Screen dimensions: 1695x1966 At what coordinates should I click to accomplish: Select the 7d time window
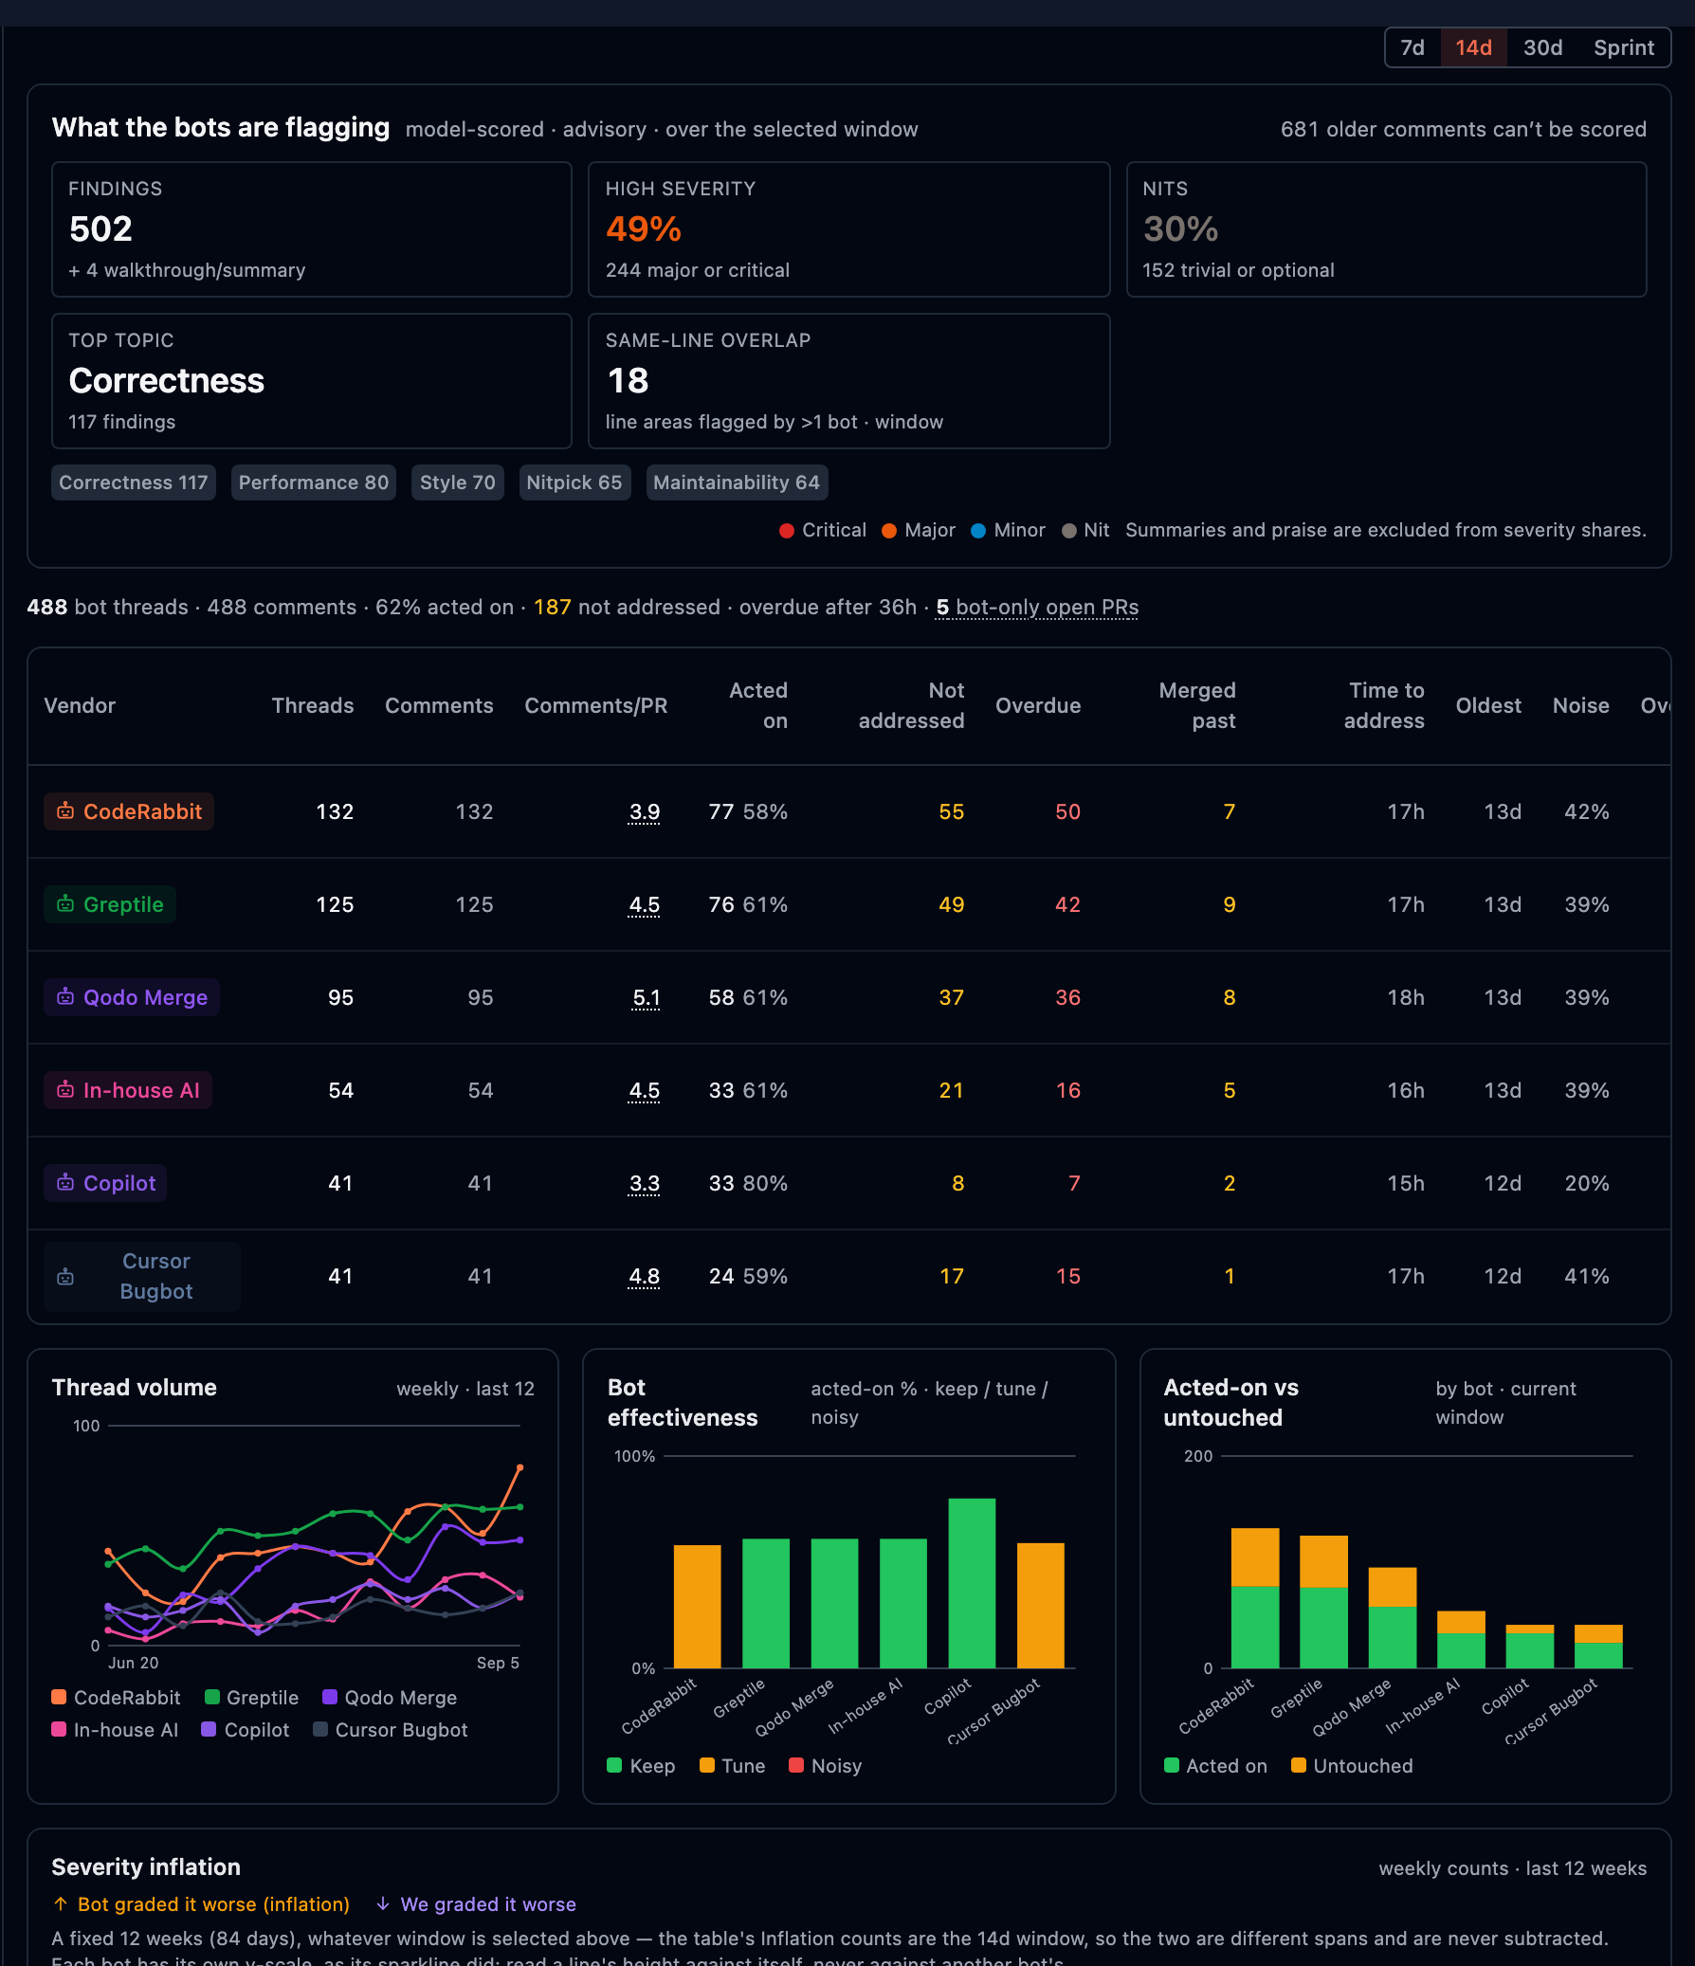(1412, 47)
